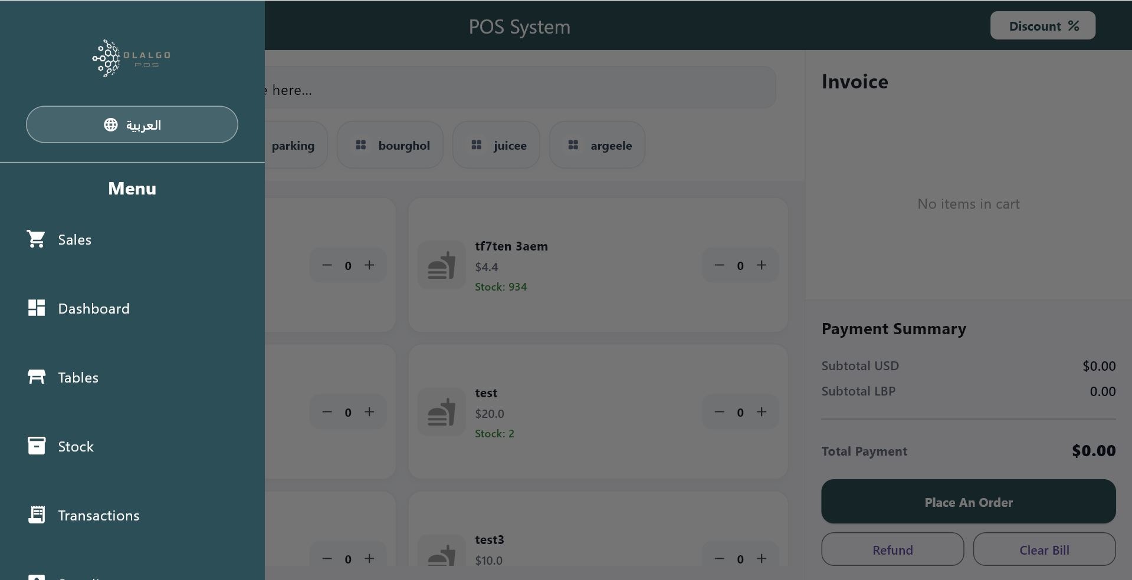Select the juicee category chip
The image size is (1132, 580).
(x=496, y=145)
